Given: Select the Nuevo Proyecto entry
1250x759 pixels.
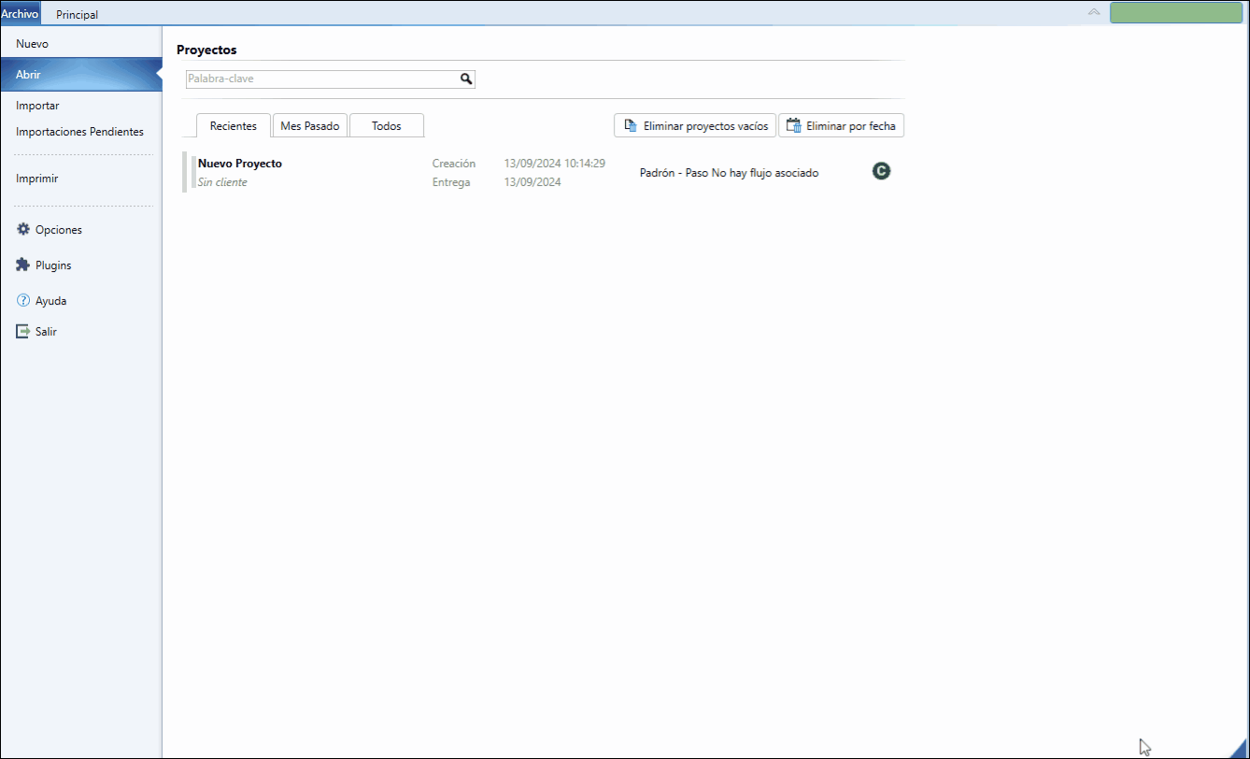Looking at the screenshot, I should tap(240, 164).
